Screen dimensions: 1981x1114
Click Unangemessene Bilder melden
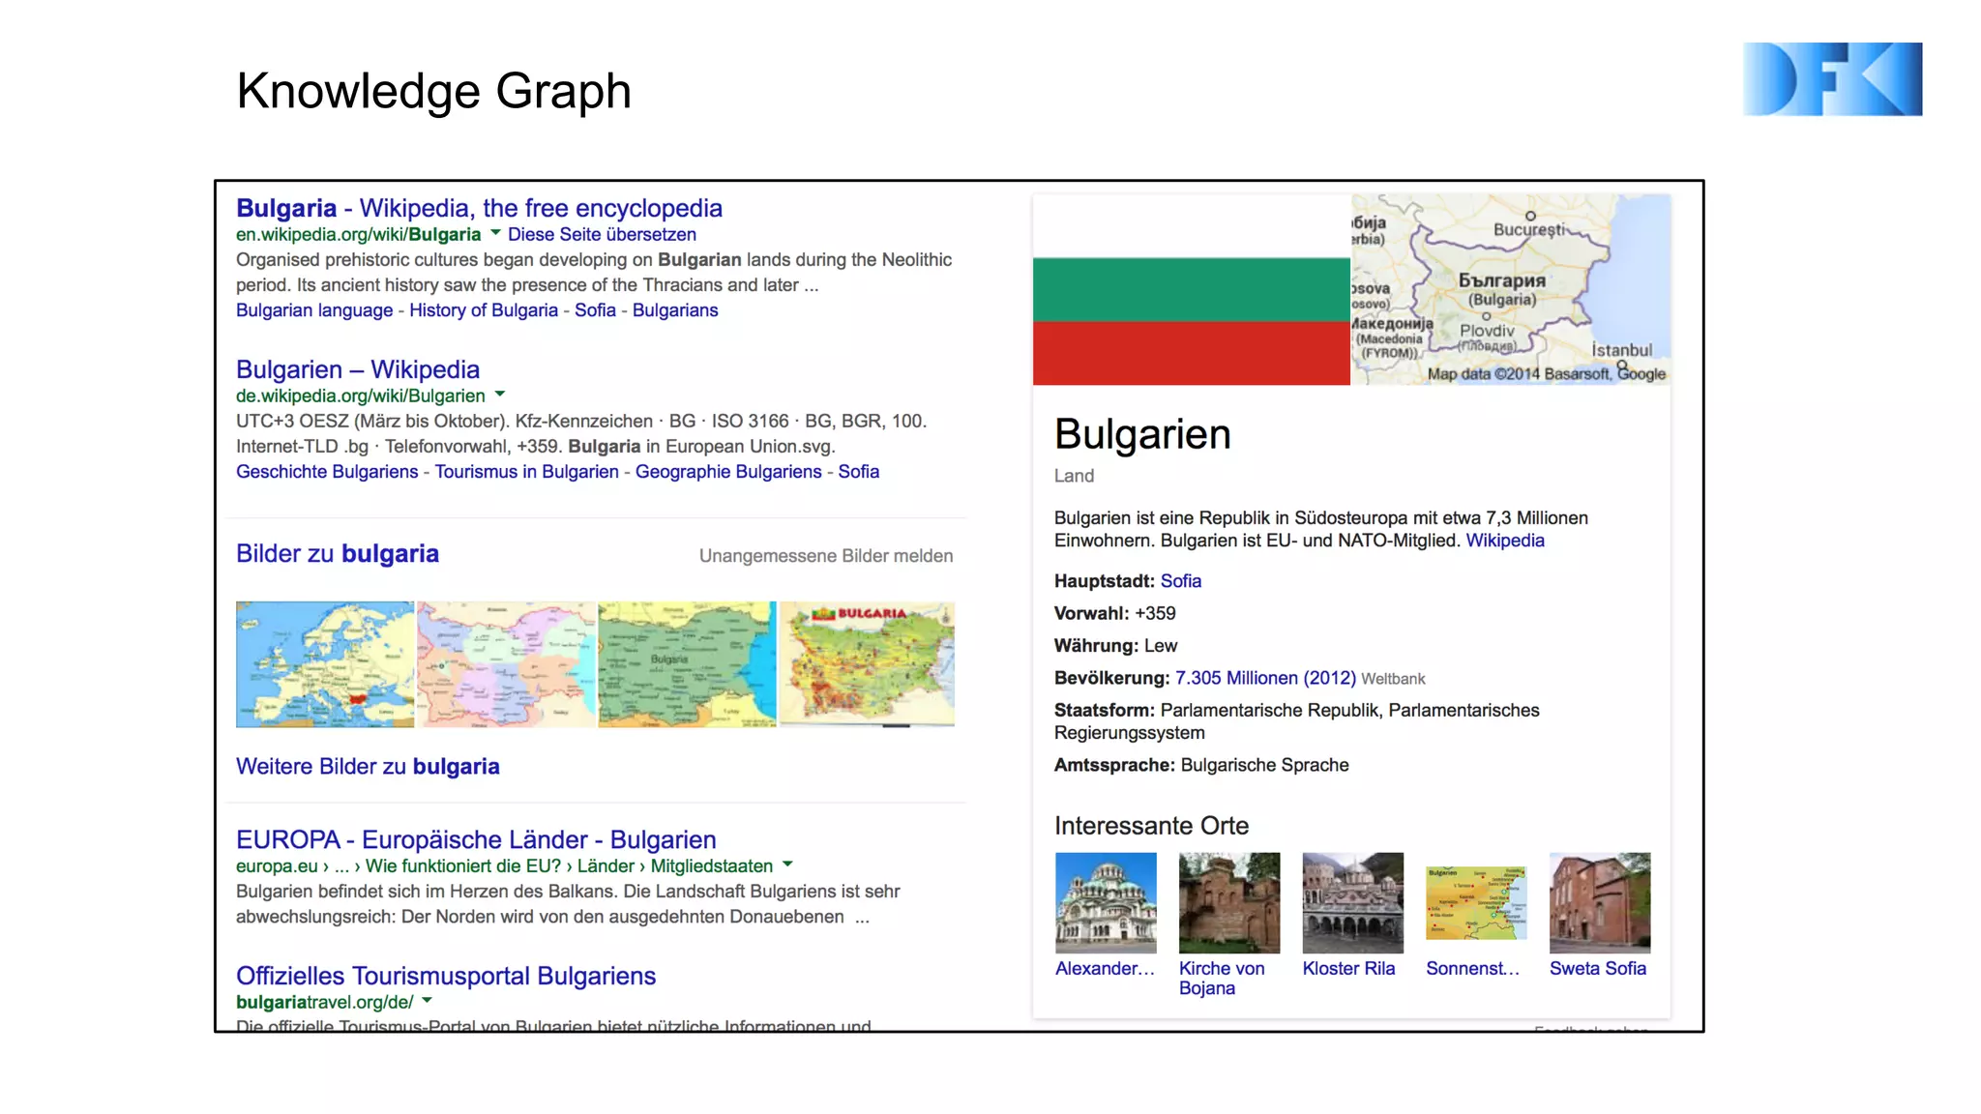click(x=826, y=556)
